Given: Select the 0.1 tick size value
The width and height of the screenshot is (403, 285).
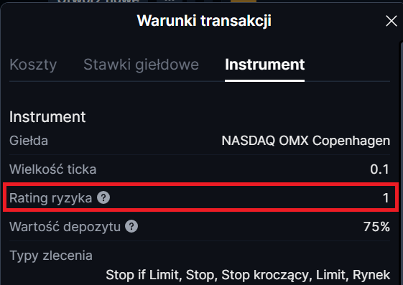Looking at the screenshot, I should [379, 169].
